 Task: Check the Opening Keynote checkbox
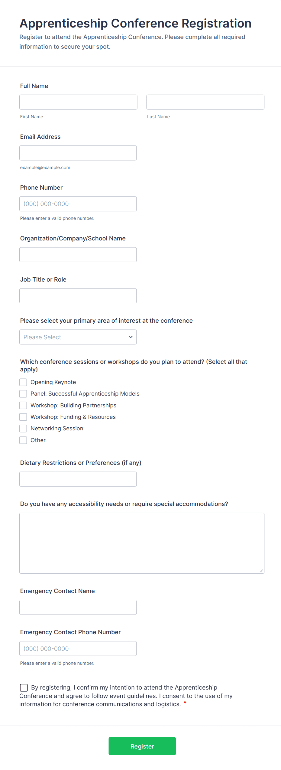pyautogui.click(x=23, y=382)
